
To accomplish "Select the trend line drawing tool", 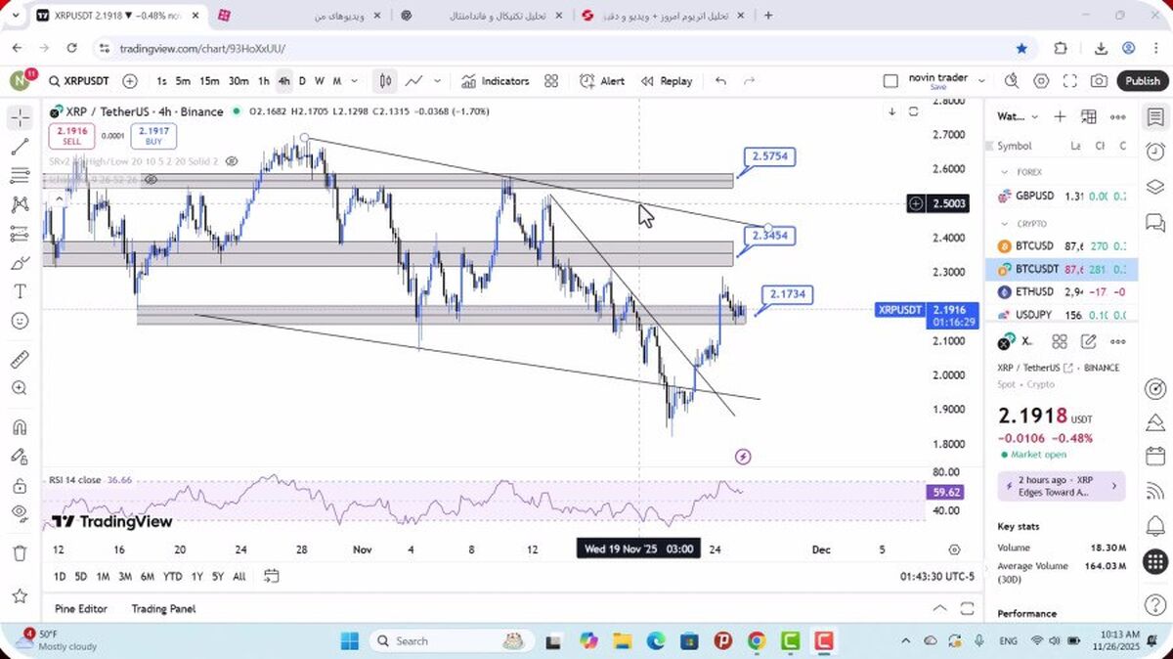I will pos(20,147).
